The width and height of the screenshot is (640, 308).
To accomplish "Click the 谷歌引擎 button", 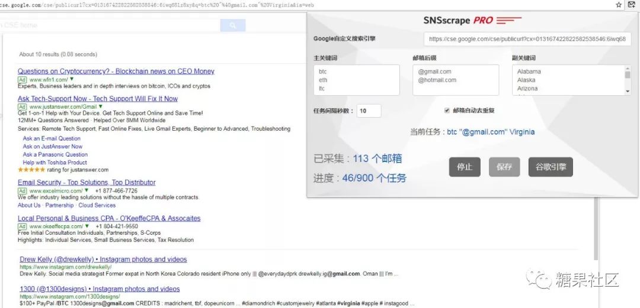I will point(551,167).
